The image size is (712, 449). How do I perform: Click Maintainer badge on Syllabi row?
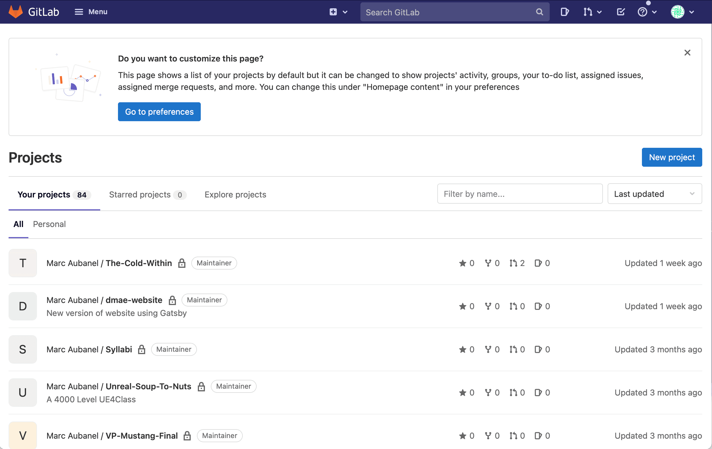174,349
